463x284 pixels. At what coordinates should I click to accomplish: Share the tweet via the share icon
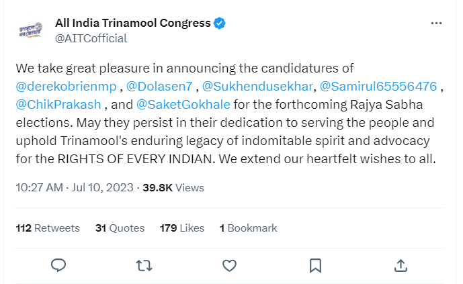click(x=400, y=266)
